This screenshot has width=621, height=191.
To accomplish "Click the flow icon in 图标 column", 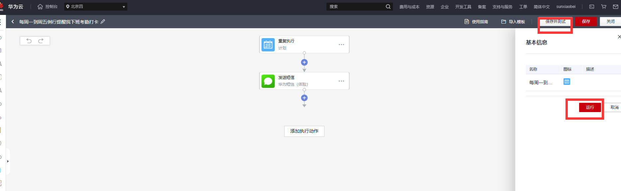I will [x=567, y=82].
